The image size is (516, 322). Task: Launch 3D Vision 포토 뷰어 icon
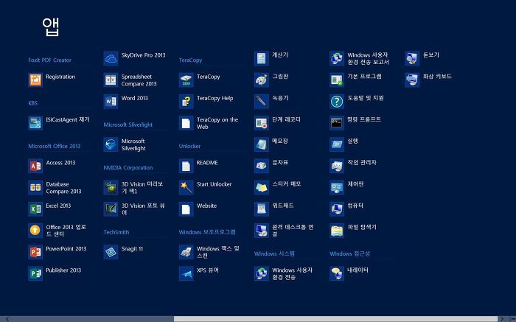click(111, 209)
